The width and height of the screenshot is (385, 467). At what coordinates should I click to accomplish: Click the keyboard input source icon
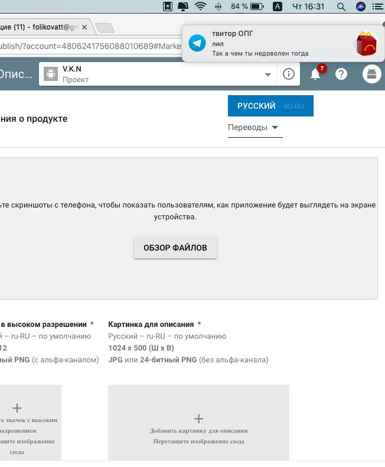(x=278, y=7)
